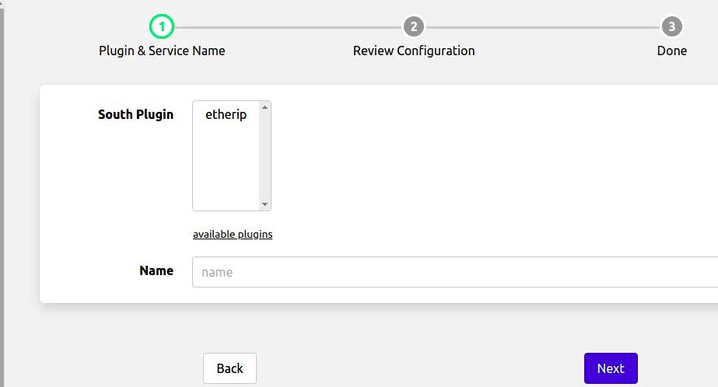Click the progress line between steps 1 and 2
The height and width of the screenshot is (387, 718).
pyautogui.click(x=288, y=27)
